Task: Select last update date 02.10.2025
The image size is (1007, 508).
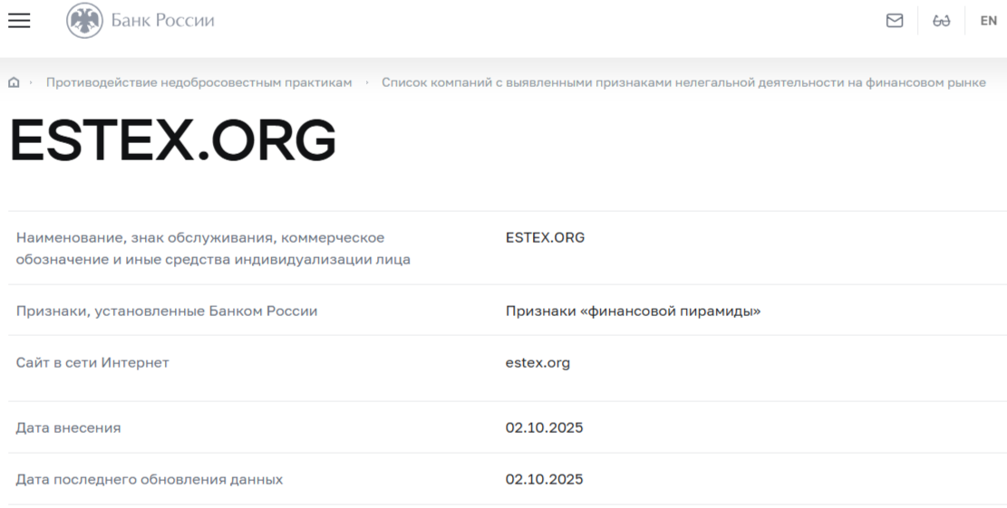Action: tap(544, 479)
